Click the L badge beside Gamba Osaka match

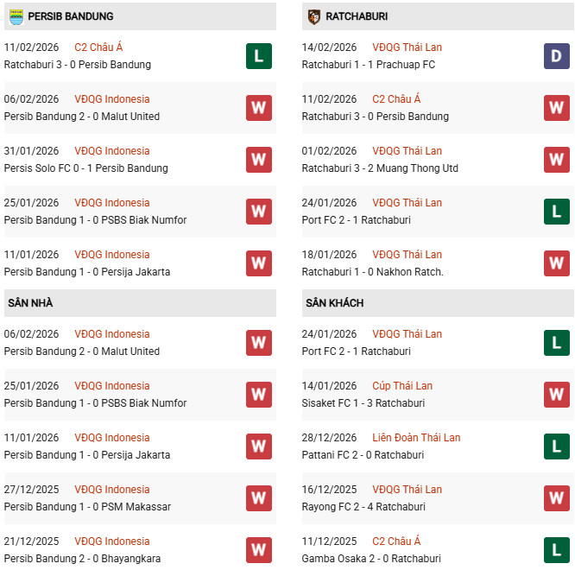click(x=556, y=550)
